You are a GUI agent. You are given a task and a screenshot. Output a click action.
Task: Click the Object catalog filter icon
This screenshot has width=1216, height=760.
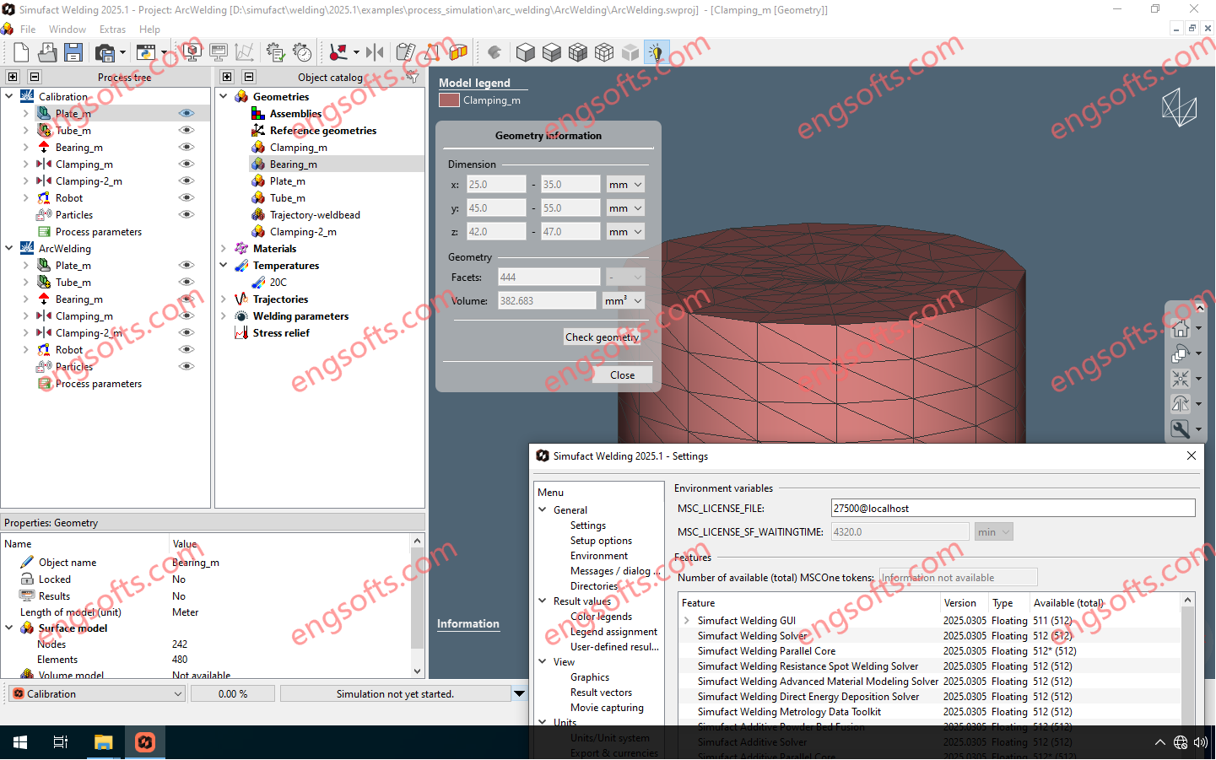click(x=412, y=77)
